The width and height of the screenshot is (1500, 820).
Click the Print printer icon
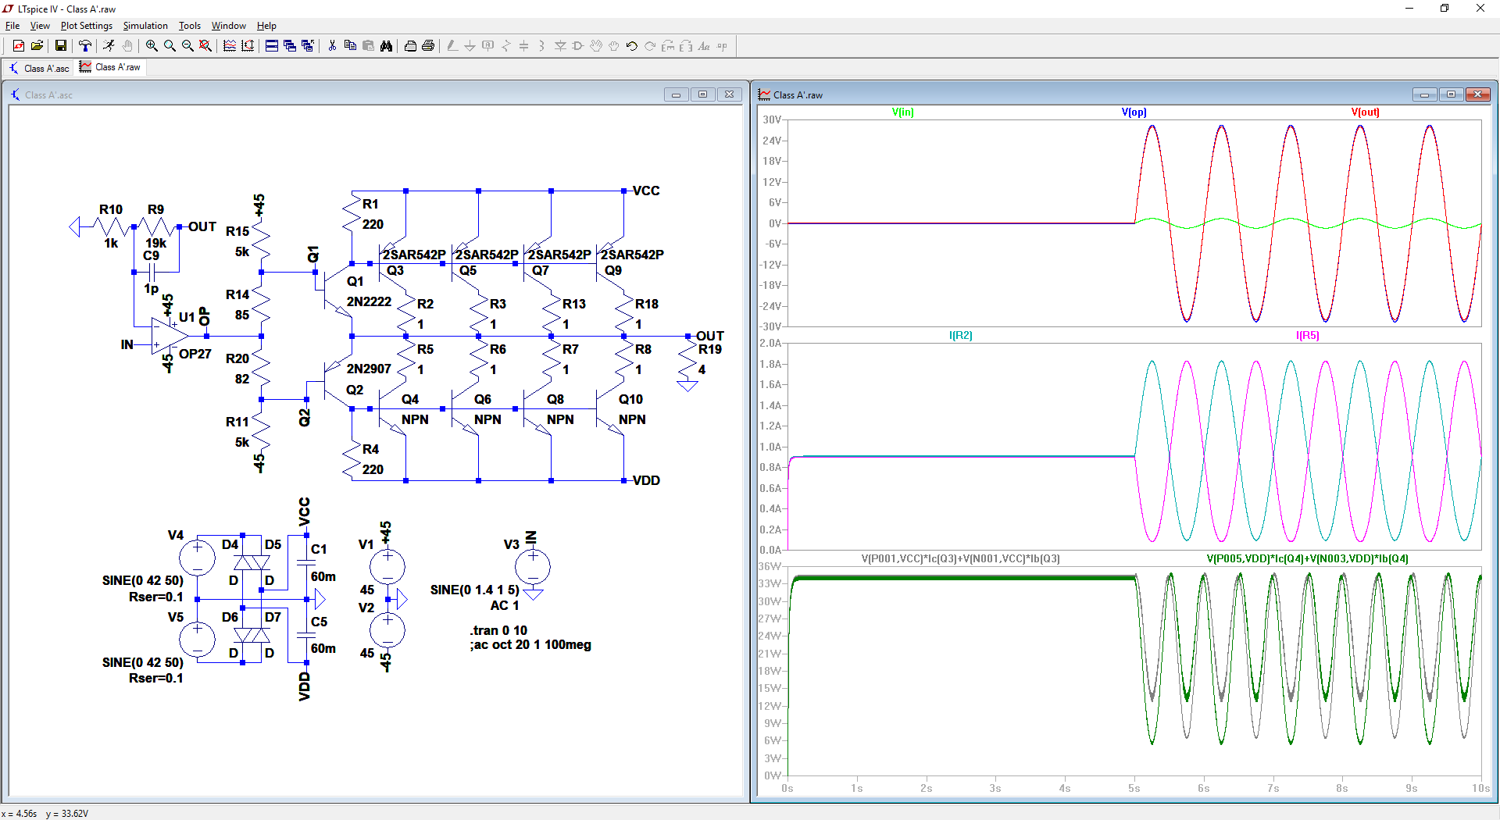point(428,46)
